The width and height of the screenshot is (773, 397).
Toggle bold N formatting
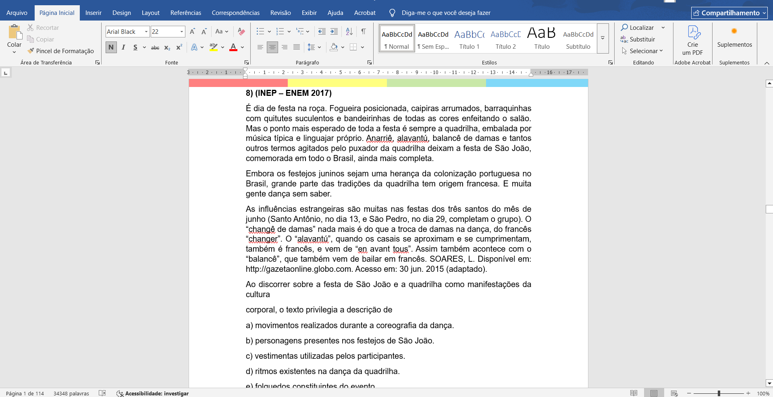pyautogui.click(x=111, y=47)
